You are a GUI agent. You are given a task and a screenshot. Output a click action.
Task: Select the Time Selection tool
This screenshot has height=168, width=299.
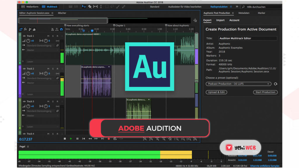point(101,6)
